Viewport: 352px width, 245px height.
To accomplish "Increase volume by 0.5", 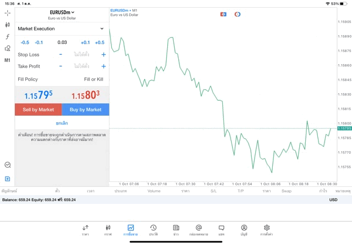I will 100,43.
